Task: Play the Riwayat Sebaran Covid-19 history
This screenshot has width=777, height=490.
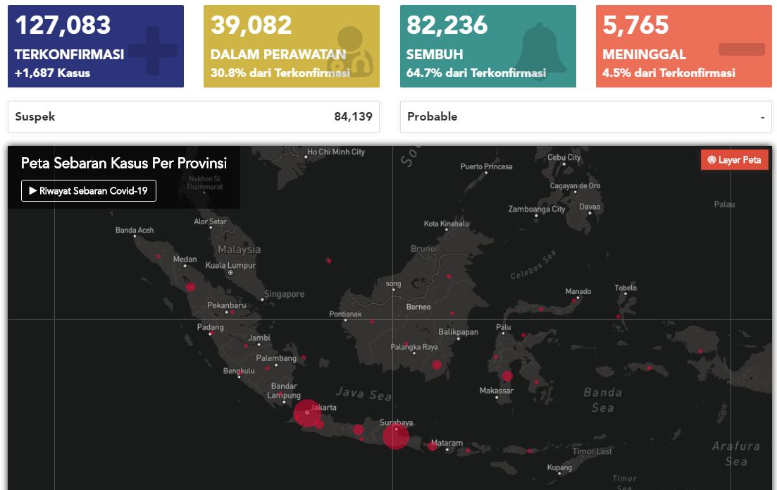Action: coord(89,190)
